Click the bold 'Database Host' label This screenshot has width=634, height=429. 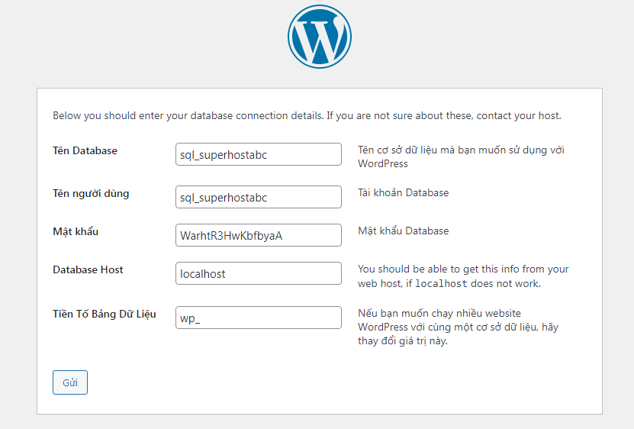(x=88, y=269)
